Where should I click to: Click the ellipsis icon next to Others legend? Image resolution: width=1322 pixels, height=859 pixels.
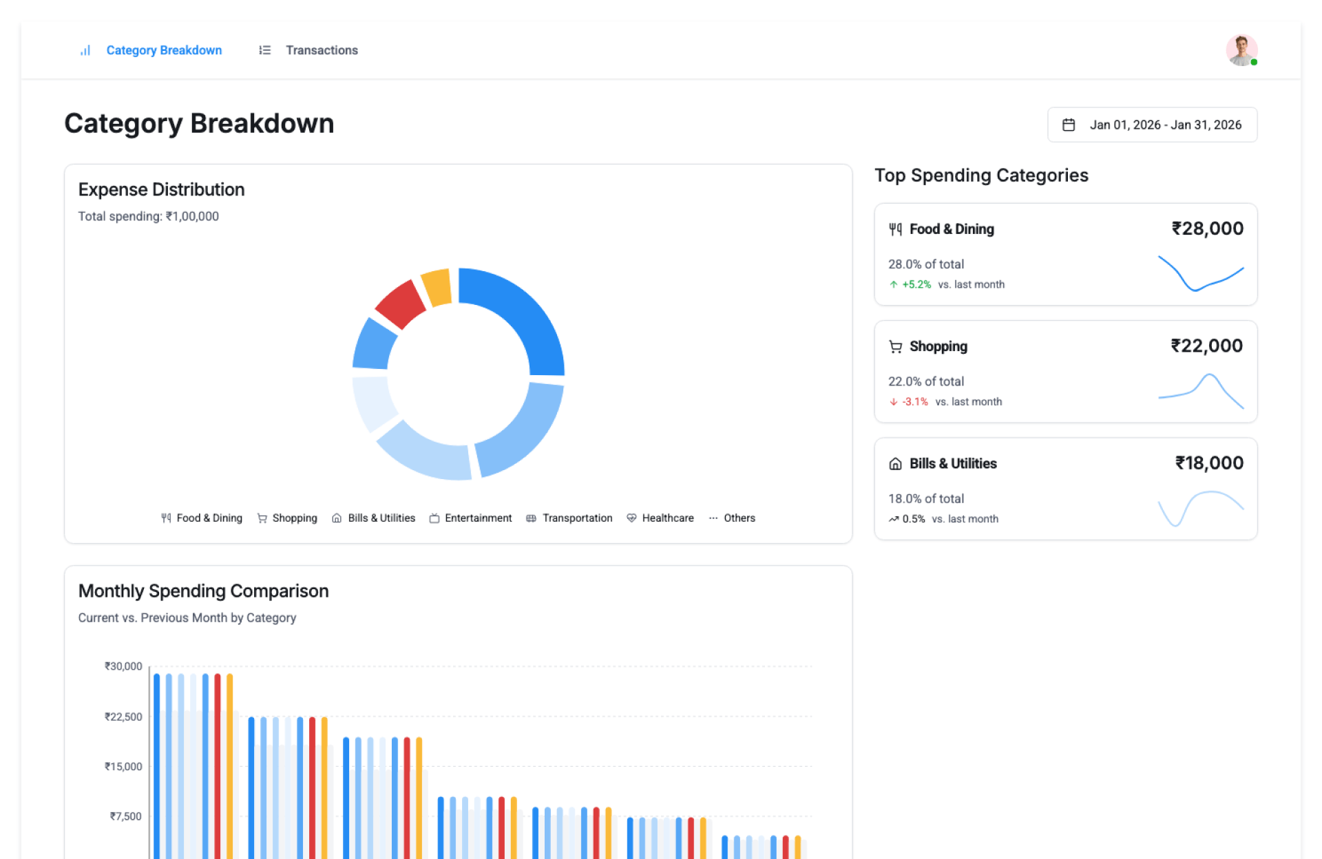click(713, 518)
